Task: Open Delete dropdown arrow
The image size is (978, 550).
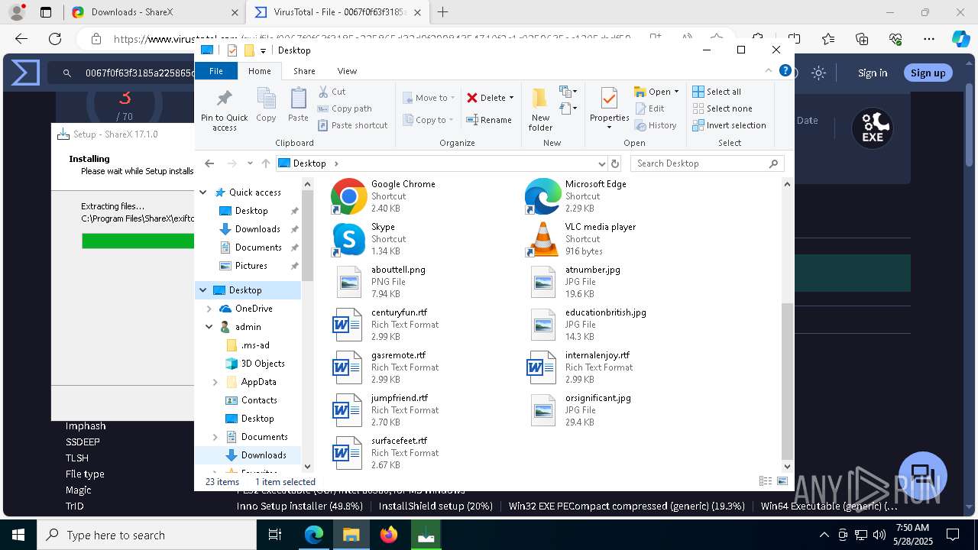Action: pos(511,98)
